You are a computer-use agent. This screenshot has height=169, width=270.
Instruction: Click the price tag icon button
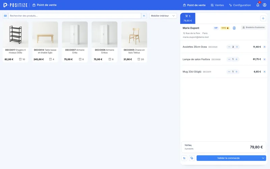(x=192, y=158)
